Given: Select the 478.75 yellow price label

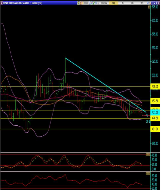Looking at the screenshot, I should point(155,87).
